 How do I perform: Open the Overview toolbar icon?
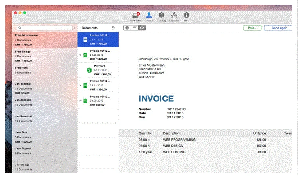(135, 17)
